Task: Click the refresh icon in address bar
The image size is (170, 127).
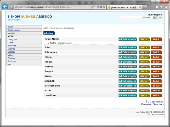Action: pos(101,7)
